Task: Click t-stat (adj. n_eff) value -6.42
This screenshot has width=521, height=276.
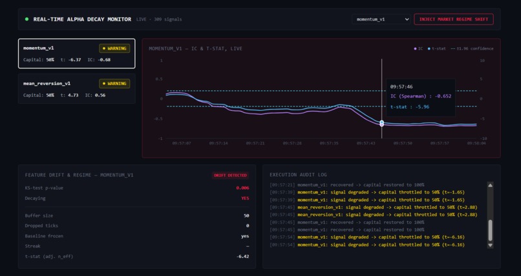Action: pos(242,257)
